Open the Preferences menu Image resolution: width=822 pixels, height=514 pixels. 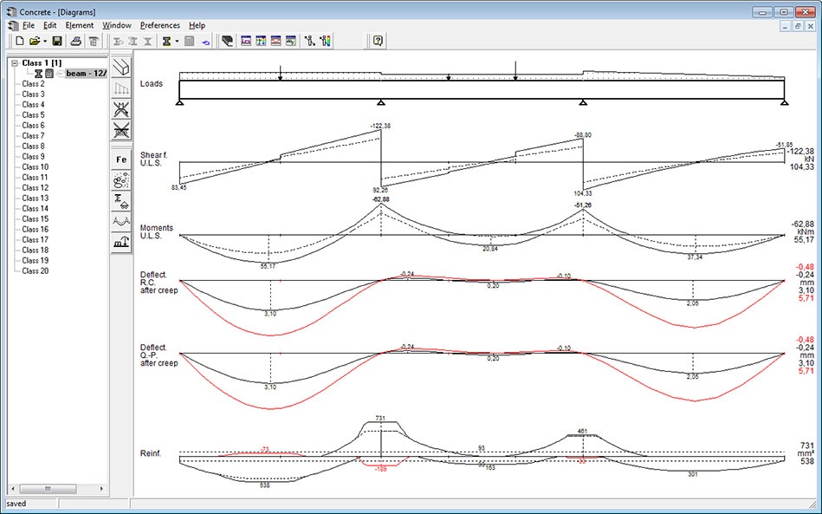[160, 25]
